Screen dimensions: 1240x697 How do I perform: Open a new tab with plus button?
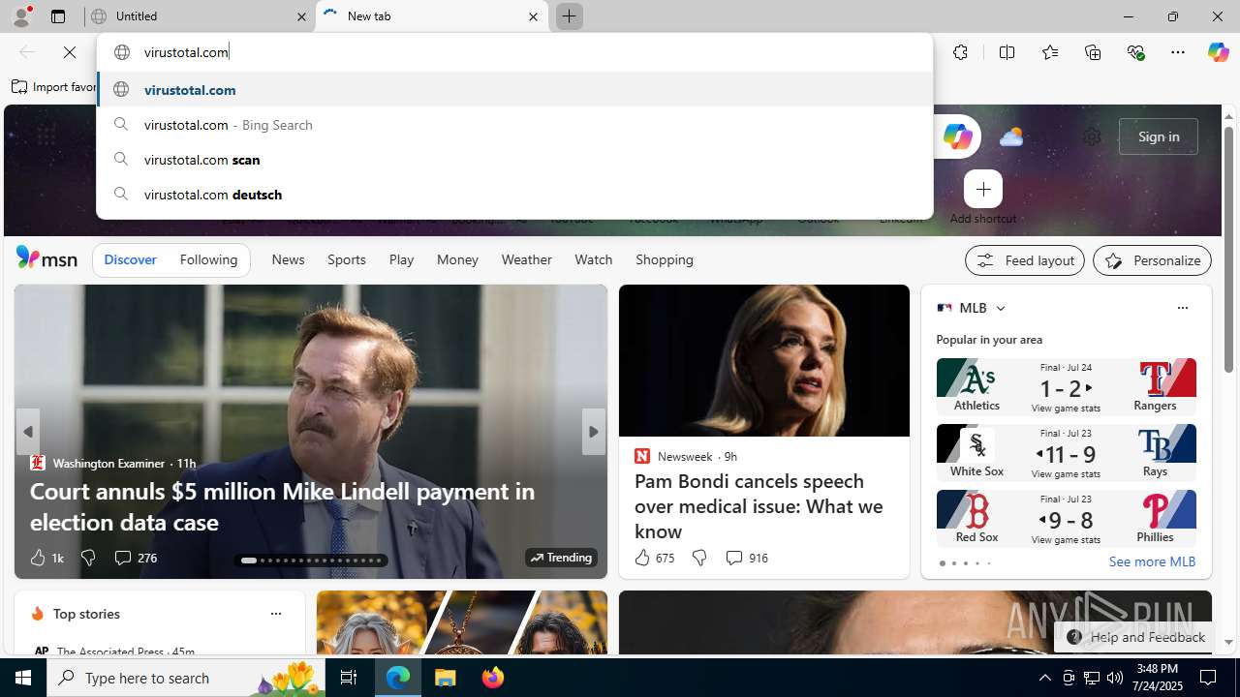pos(569,16)
